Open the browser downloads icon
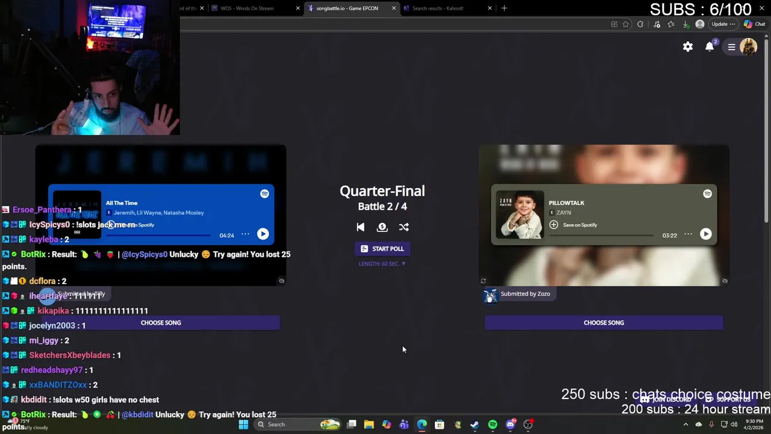Screen dimensions: 771x434 click(x=685, y=24)
